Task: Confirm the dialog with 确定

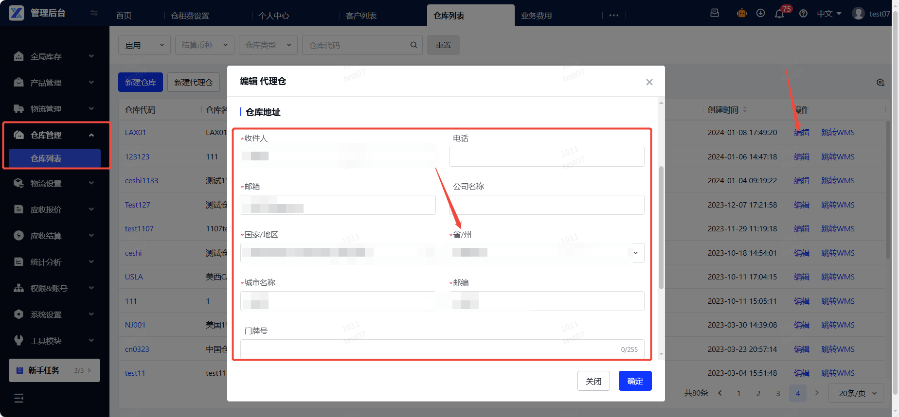Action: [x=635, y=381]
